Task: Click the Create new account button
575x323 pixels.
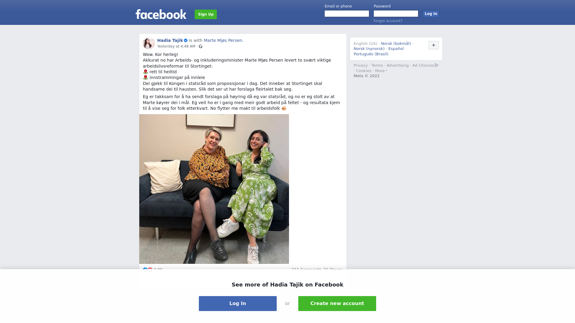Action: pos(337,304)
